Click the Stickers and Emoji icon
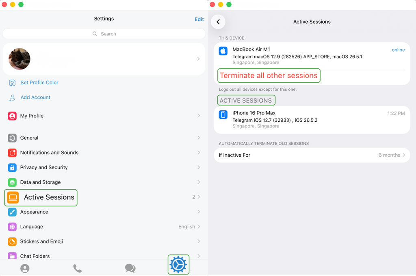416x276 pixels. coord(12,242)
